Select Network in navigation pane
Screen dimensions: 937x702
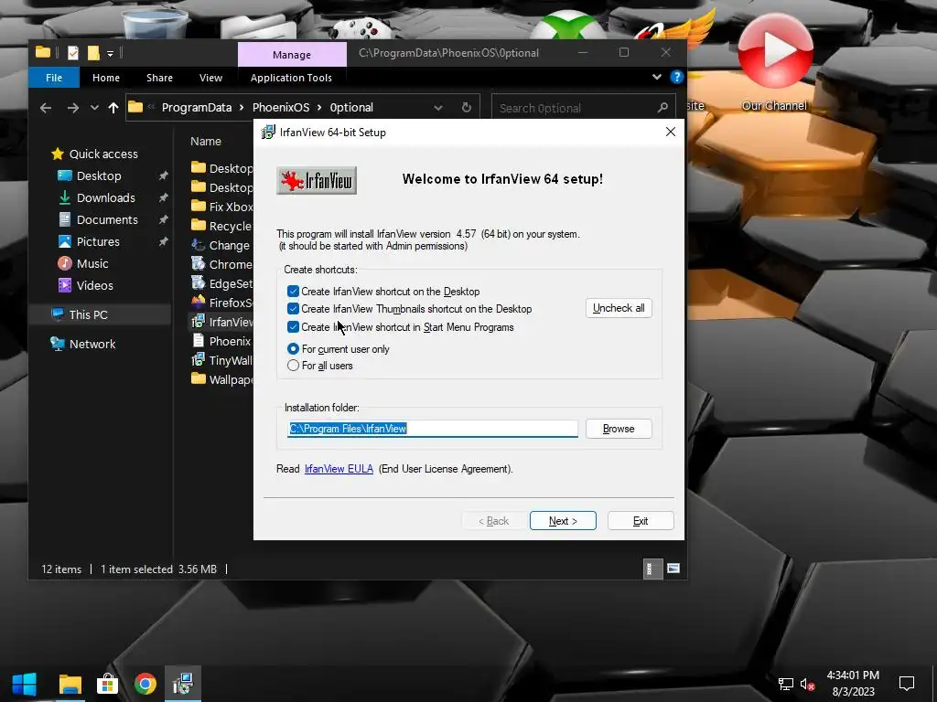pyautogui.click(x=92, y=344)
